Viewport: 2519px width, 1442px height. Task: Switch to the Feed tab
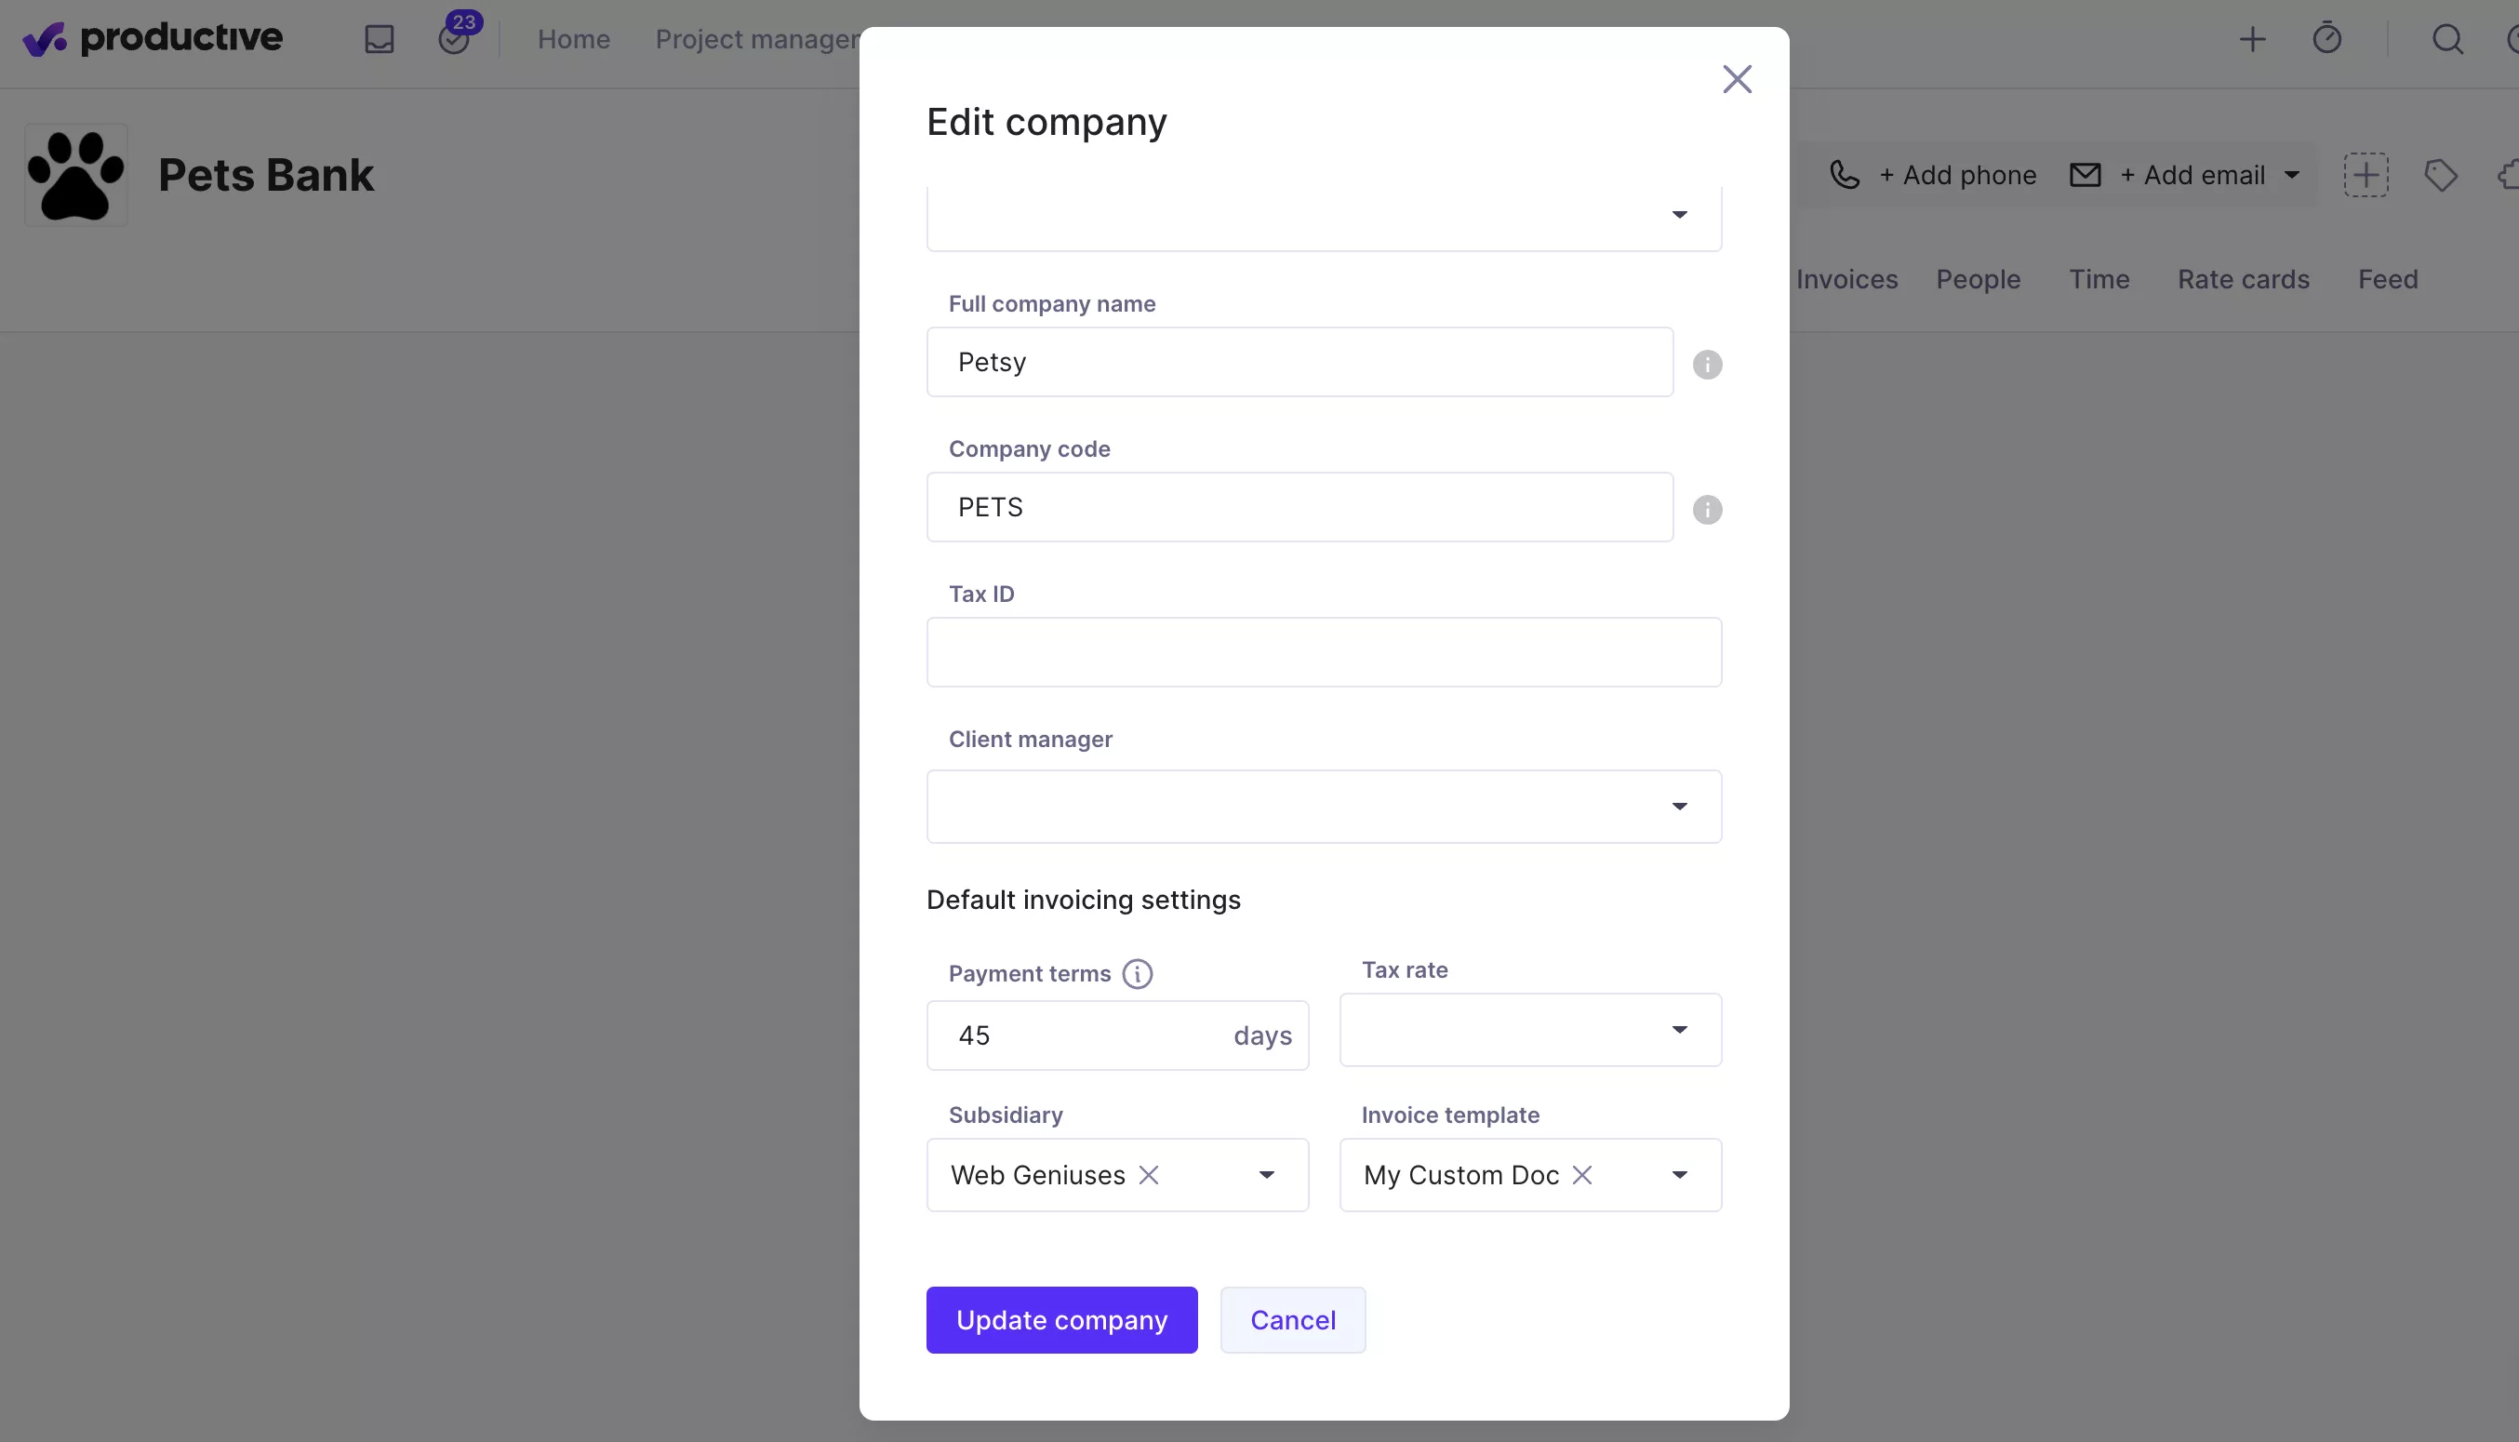click(2387, 280)
